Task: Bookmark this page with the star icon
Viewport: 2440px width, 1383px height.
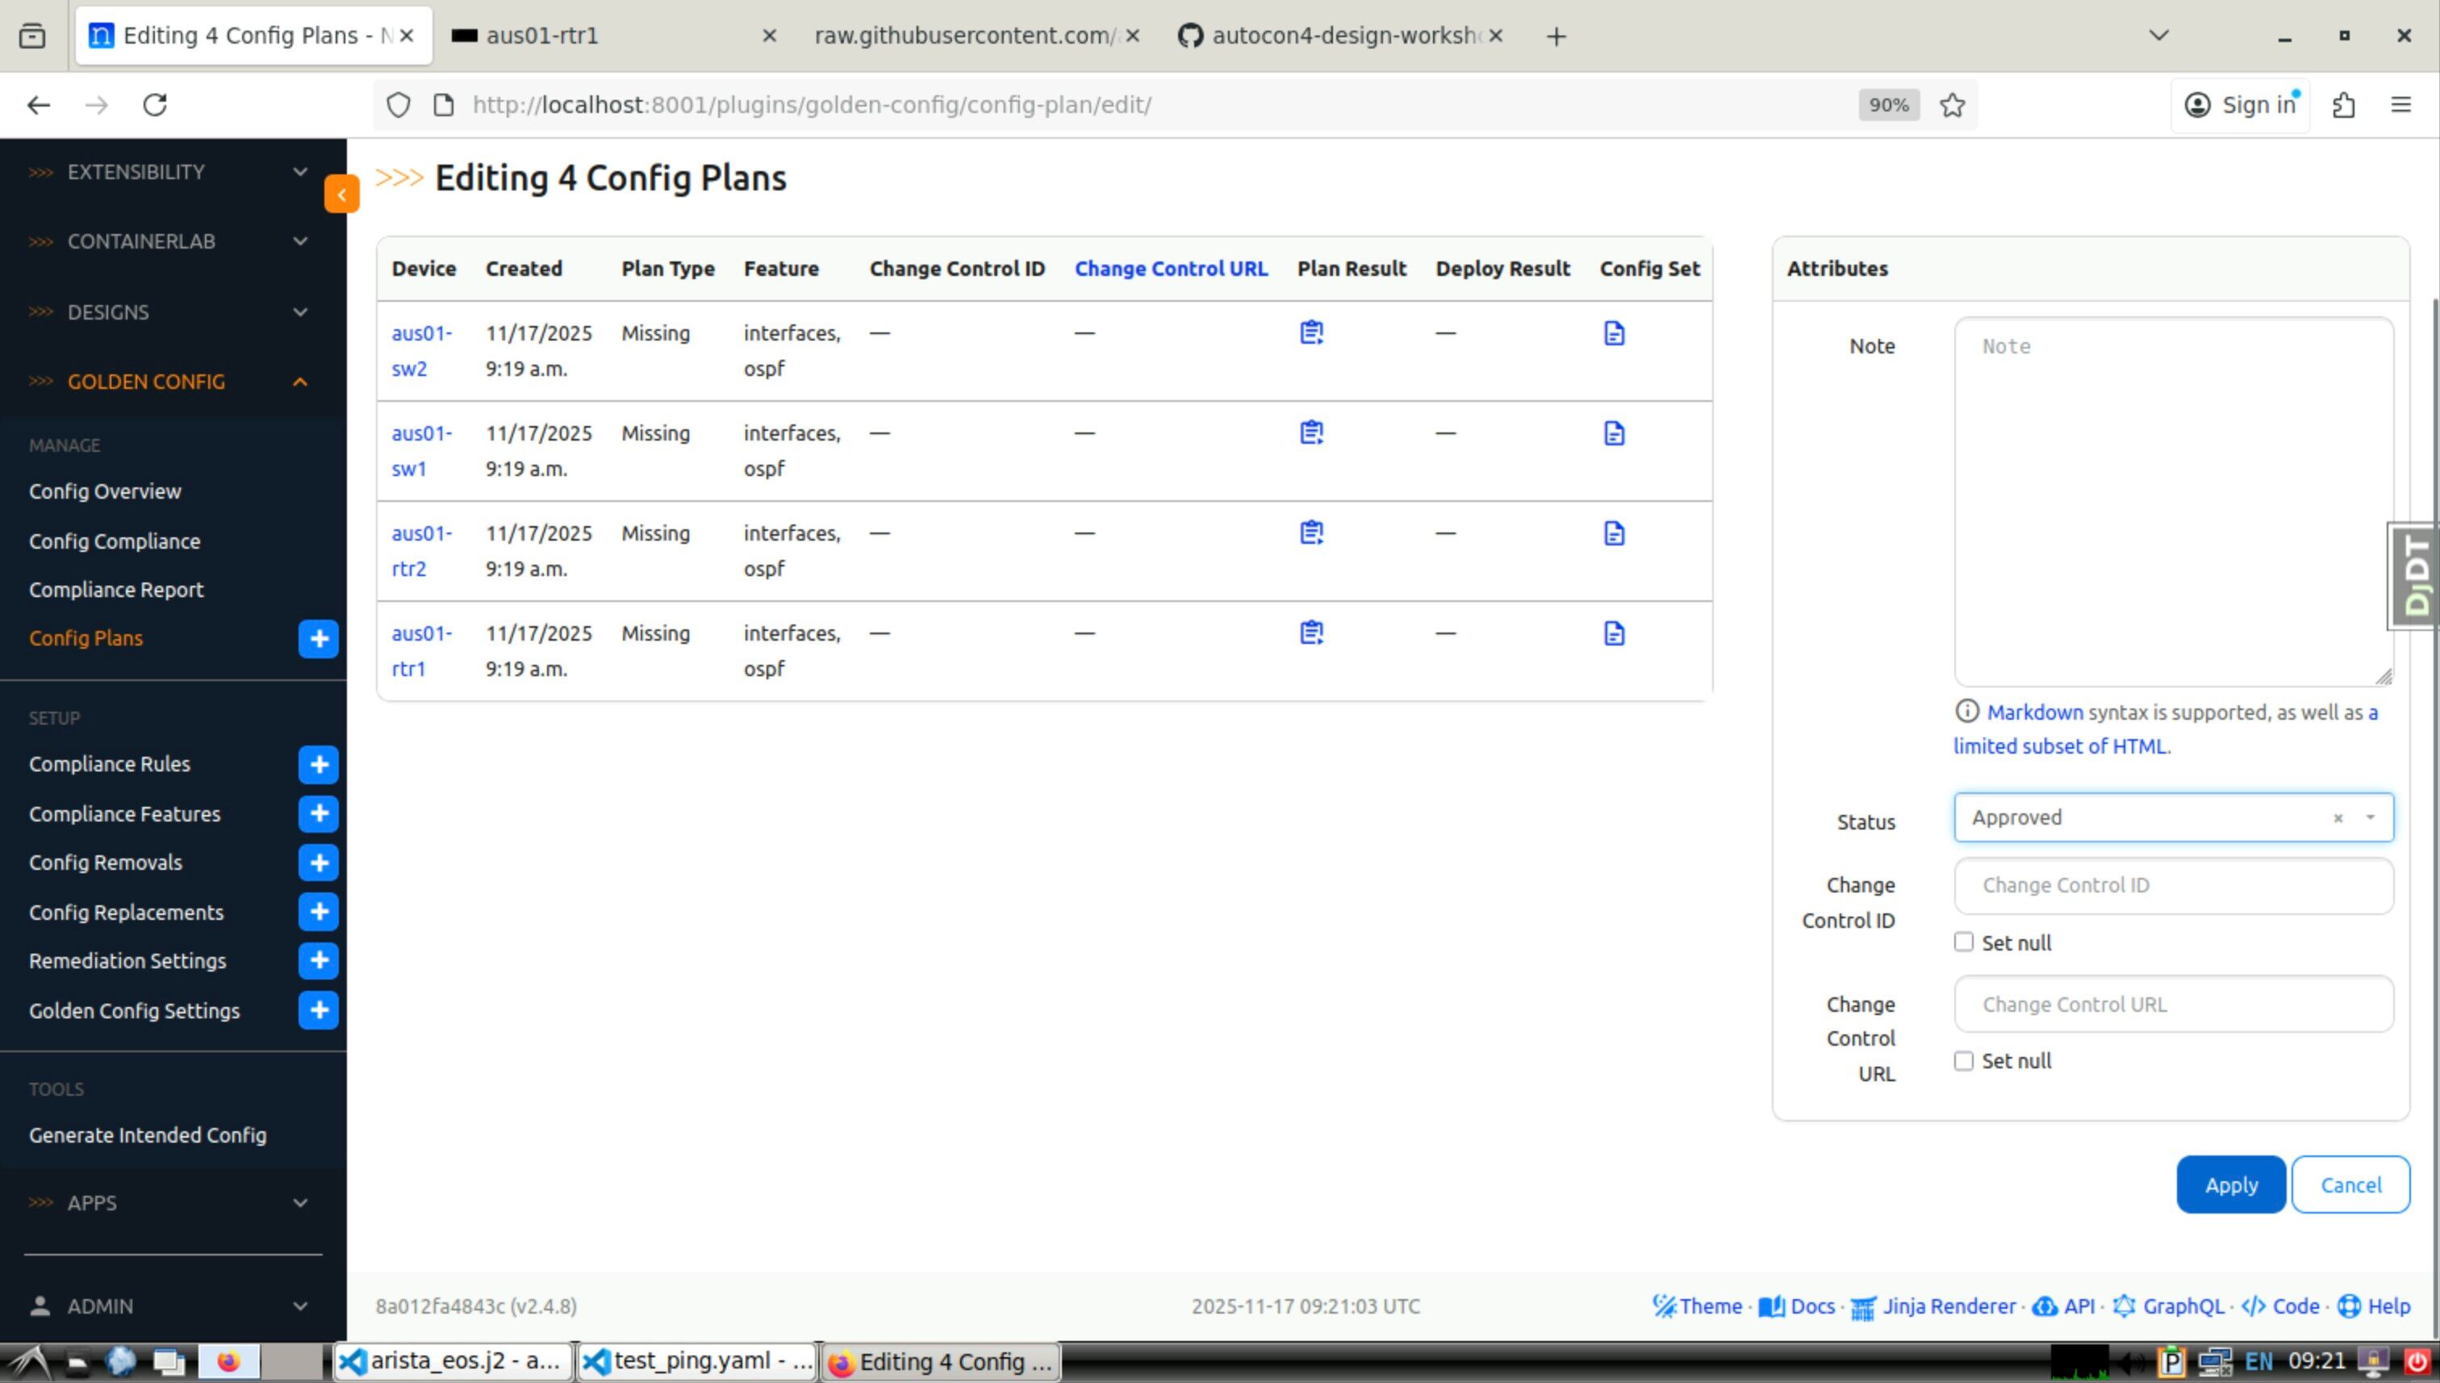Action: click(1952, 104)
